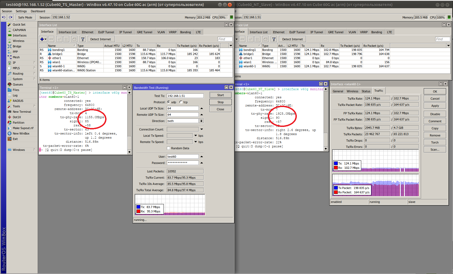
Task: Expand the Tools submenu in the sidebar
Action: [x=34, y=106]
